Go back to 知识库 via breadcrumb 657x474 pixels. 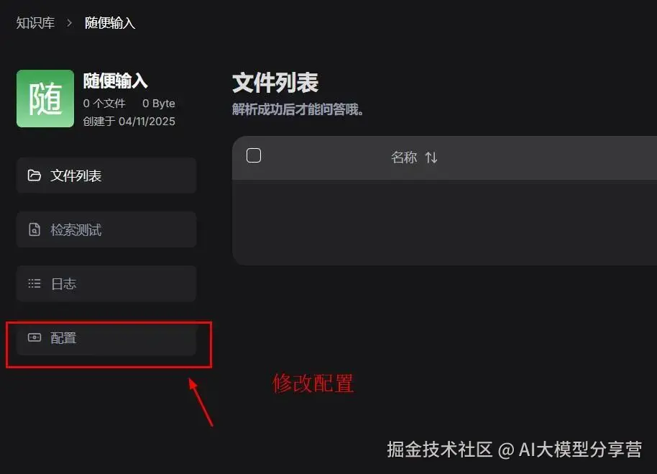tap(36, 22)
